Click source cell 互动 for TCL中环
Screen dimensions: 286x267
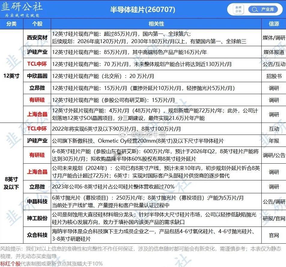[x=274, y=129]
